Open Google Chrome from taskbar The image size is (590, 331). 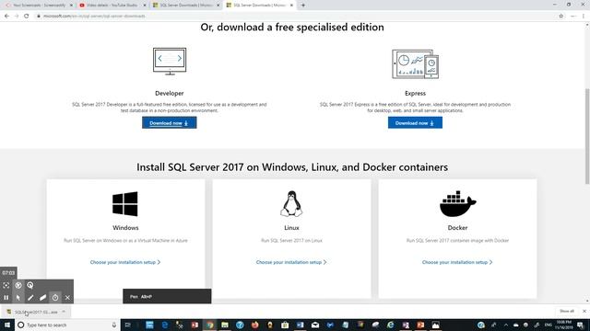click(210, 325)
